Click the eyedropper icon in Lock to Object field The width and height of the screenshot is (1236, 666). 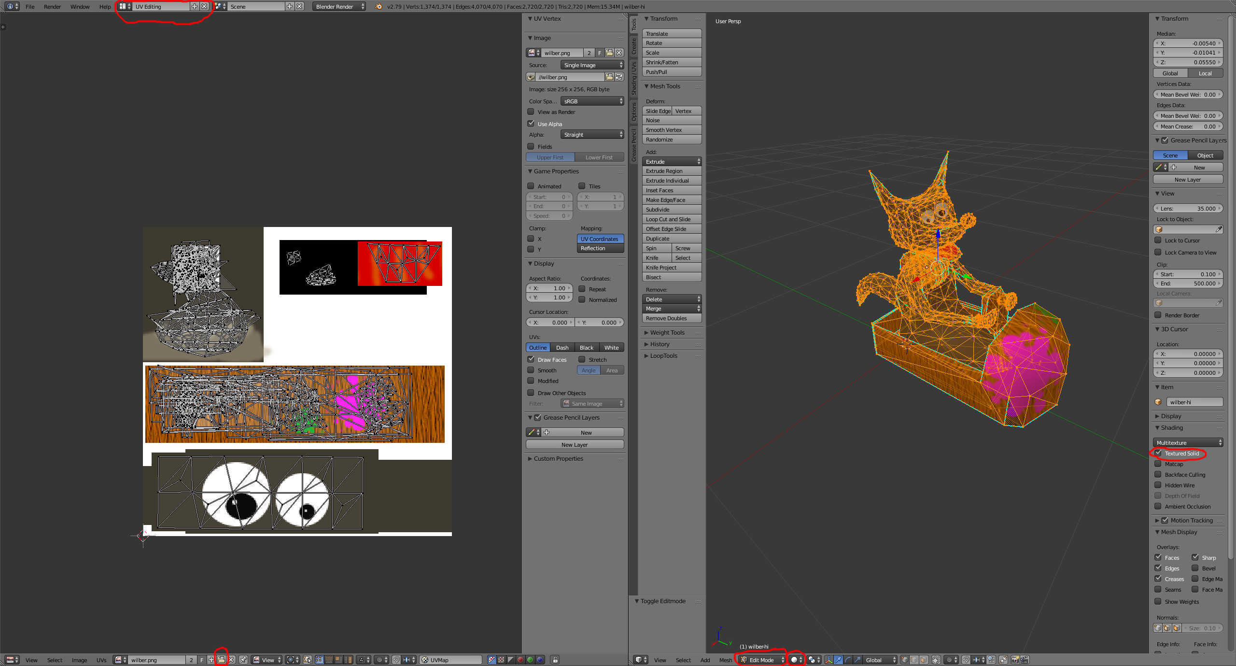tap(1219, 229)
